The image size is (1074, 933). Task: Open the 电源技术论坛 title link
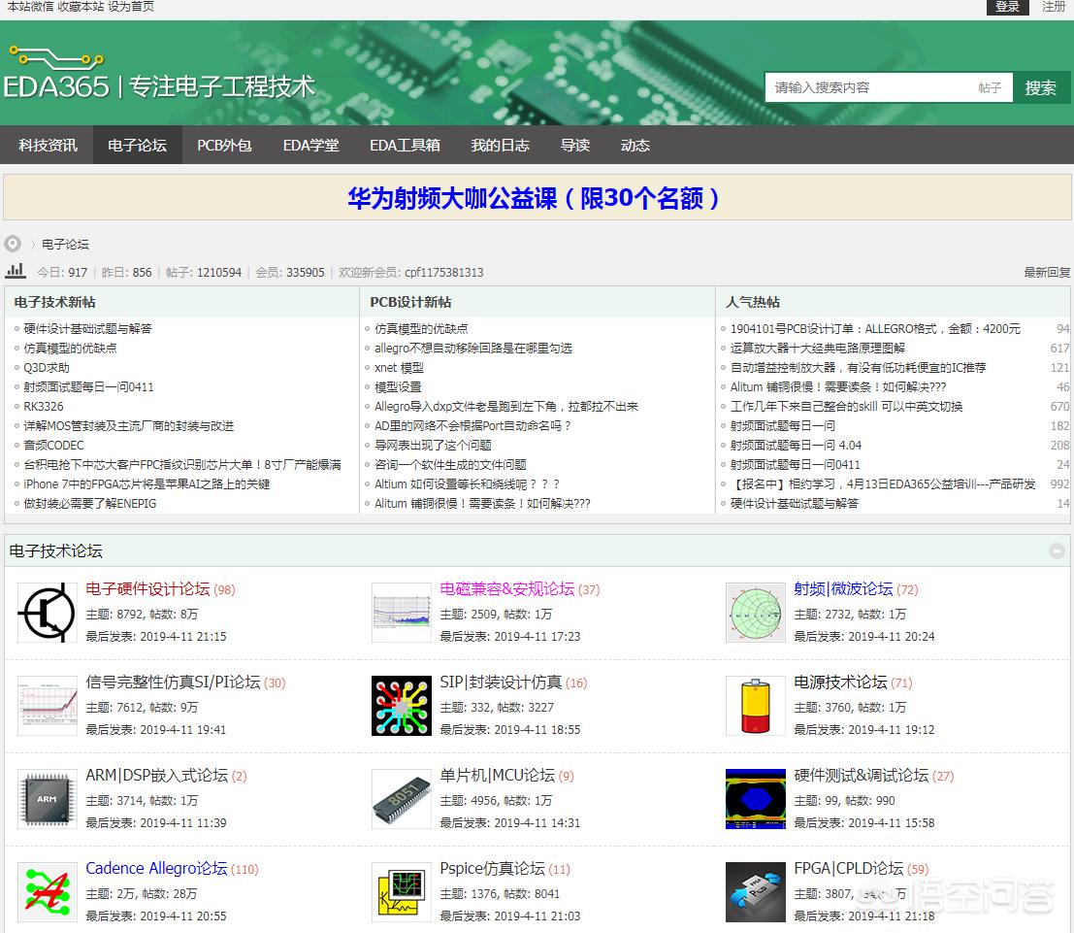840,683
